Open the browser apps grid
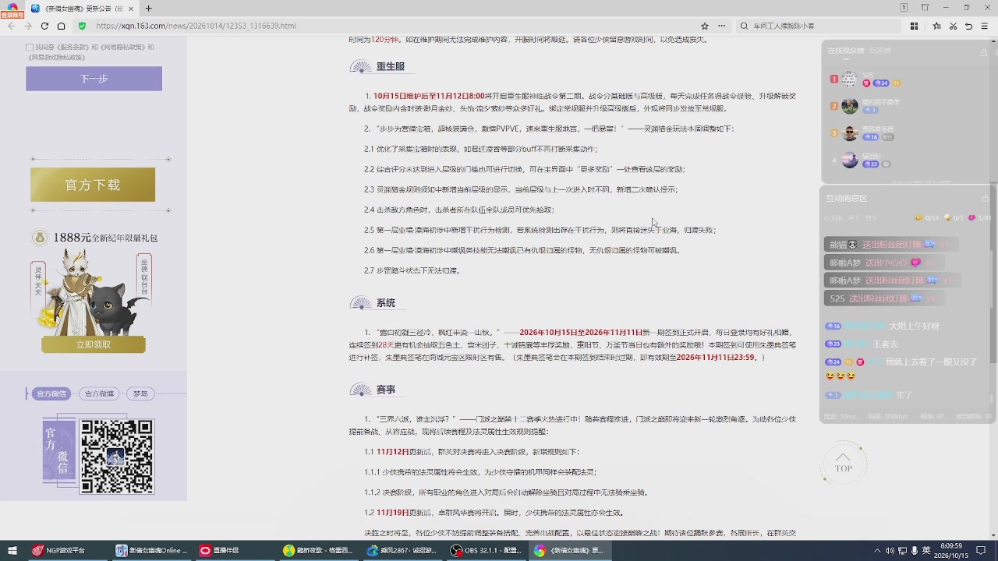Screen dimensions: 998x561 (x=915, y=26)
